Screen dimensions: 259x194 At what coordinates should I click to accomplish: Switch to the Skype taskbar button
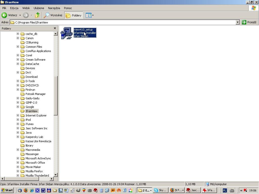[161, 190]
